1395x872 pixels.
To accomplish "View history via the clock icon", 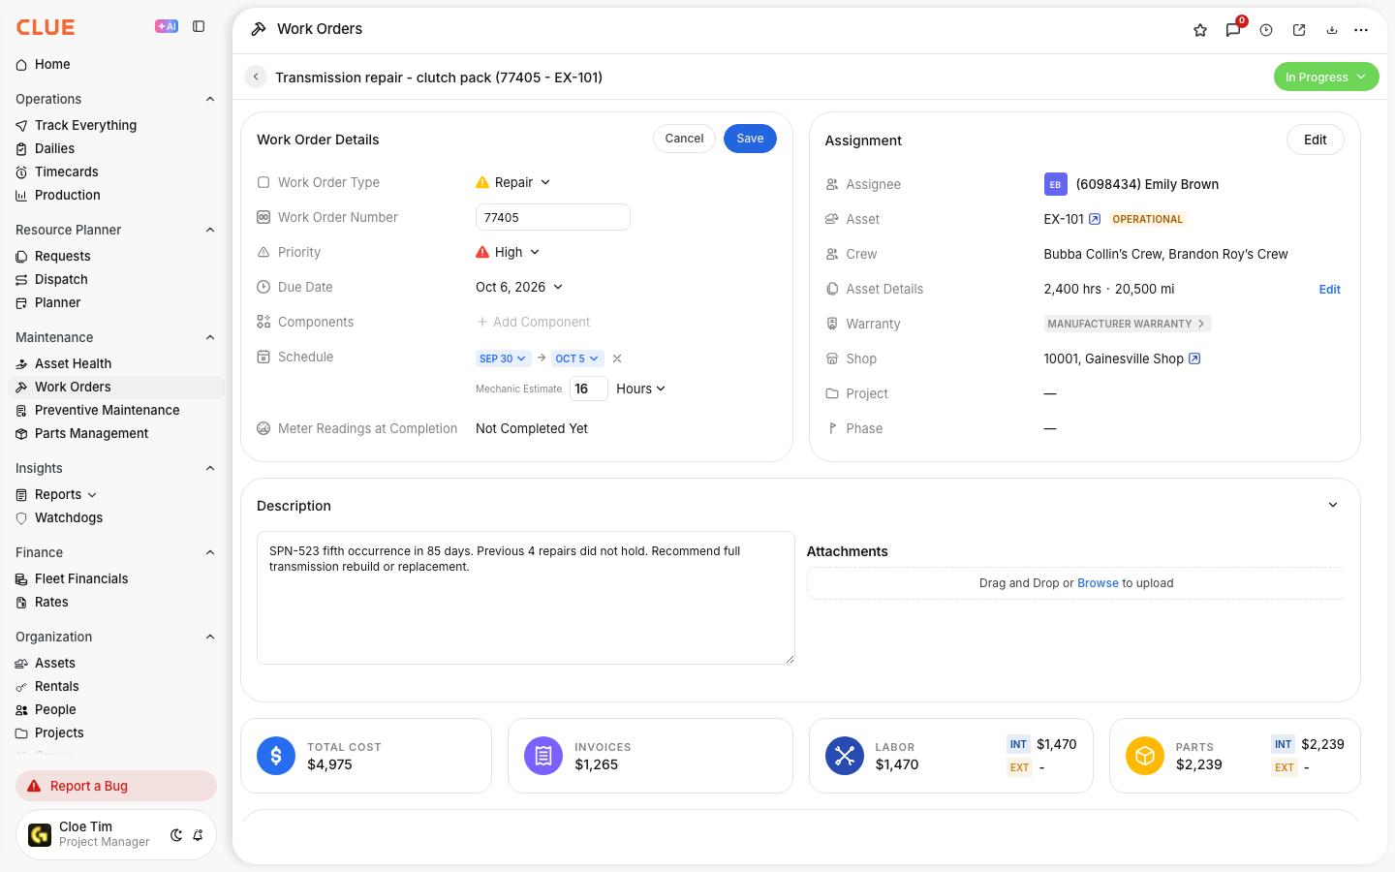I will pyautogui.click(x=1266, y=30).
